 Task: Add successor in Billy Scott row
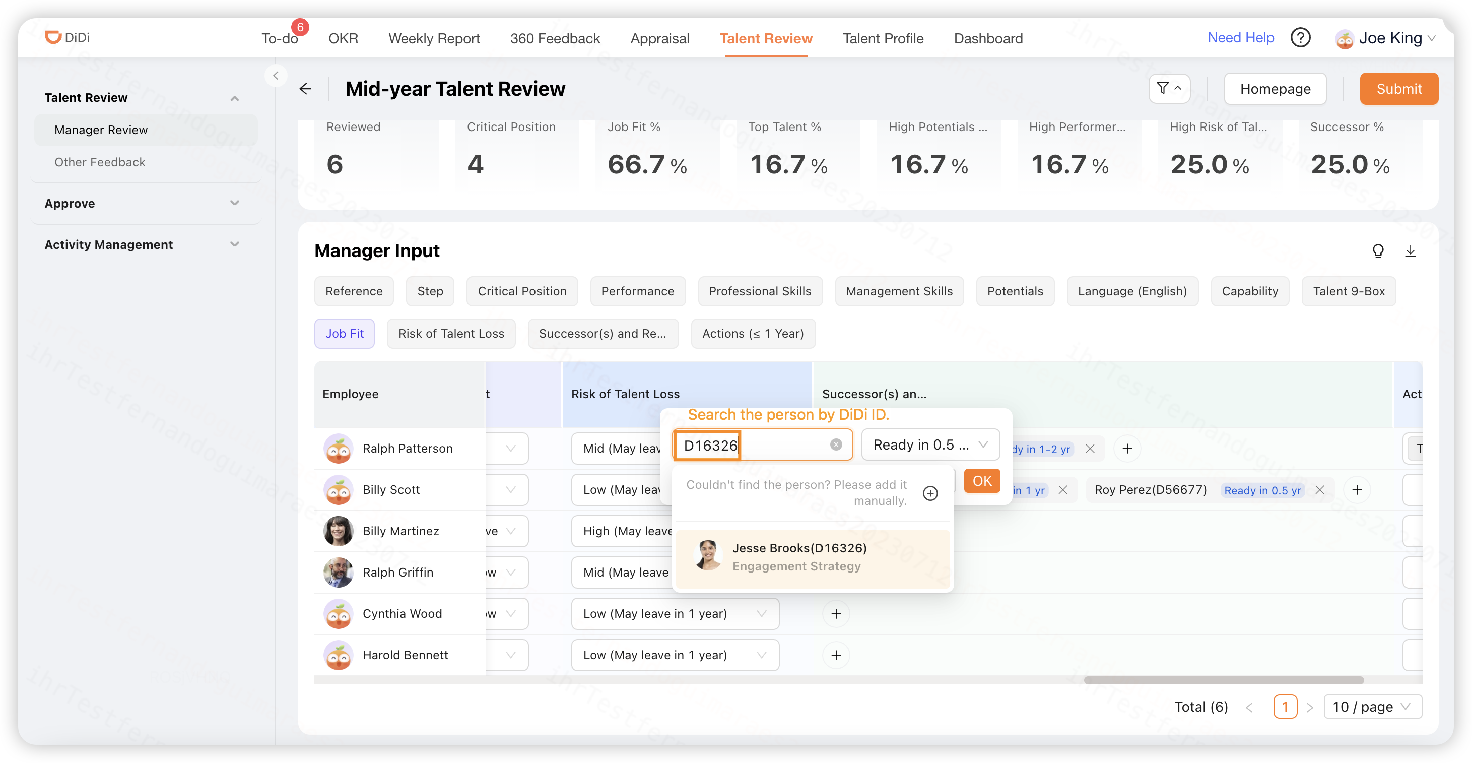pyautogui.click(x=1357, y=490)
